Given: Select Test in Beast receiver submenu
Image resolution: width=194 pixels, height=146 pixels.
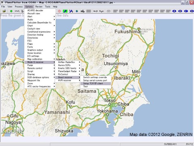Looking at the screenshot, I should click(x=96, y=86).
